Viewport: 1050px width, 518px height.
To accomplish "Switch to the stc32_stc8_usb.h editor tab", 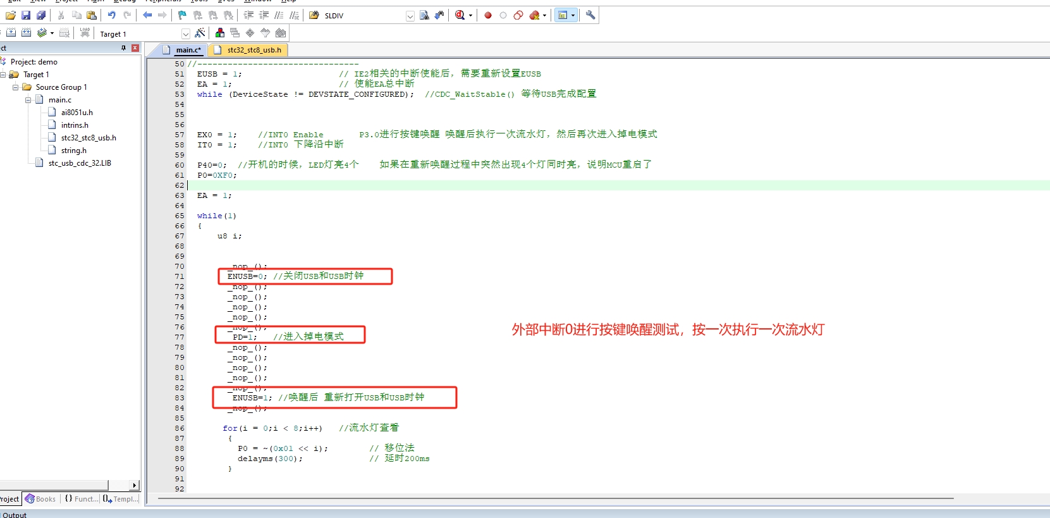I will [248, 49].
